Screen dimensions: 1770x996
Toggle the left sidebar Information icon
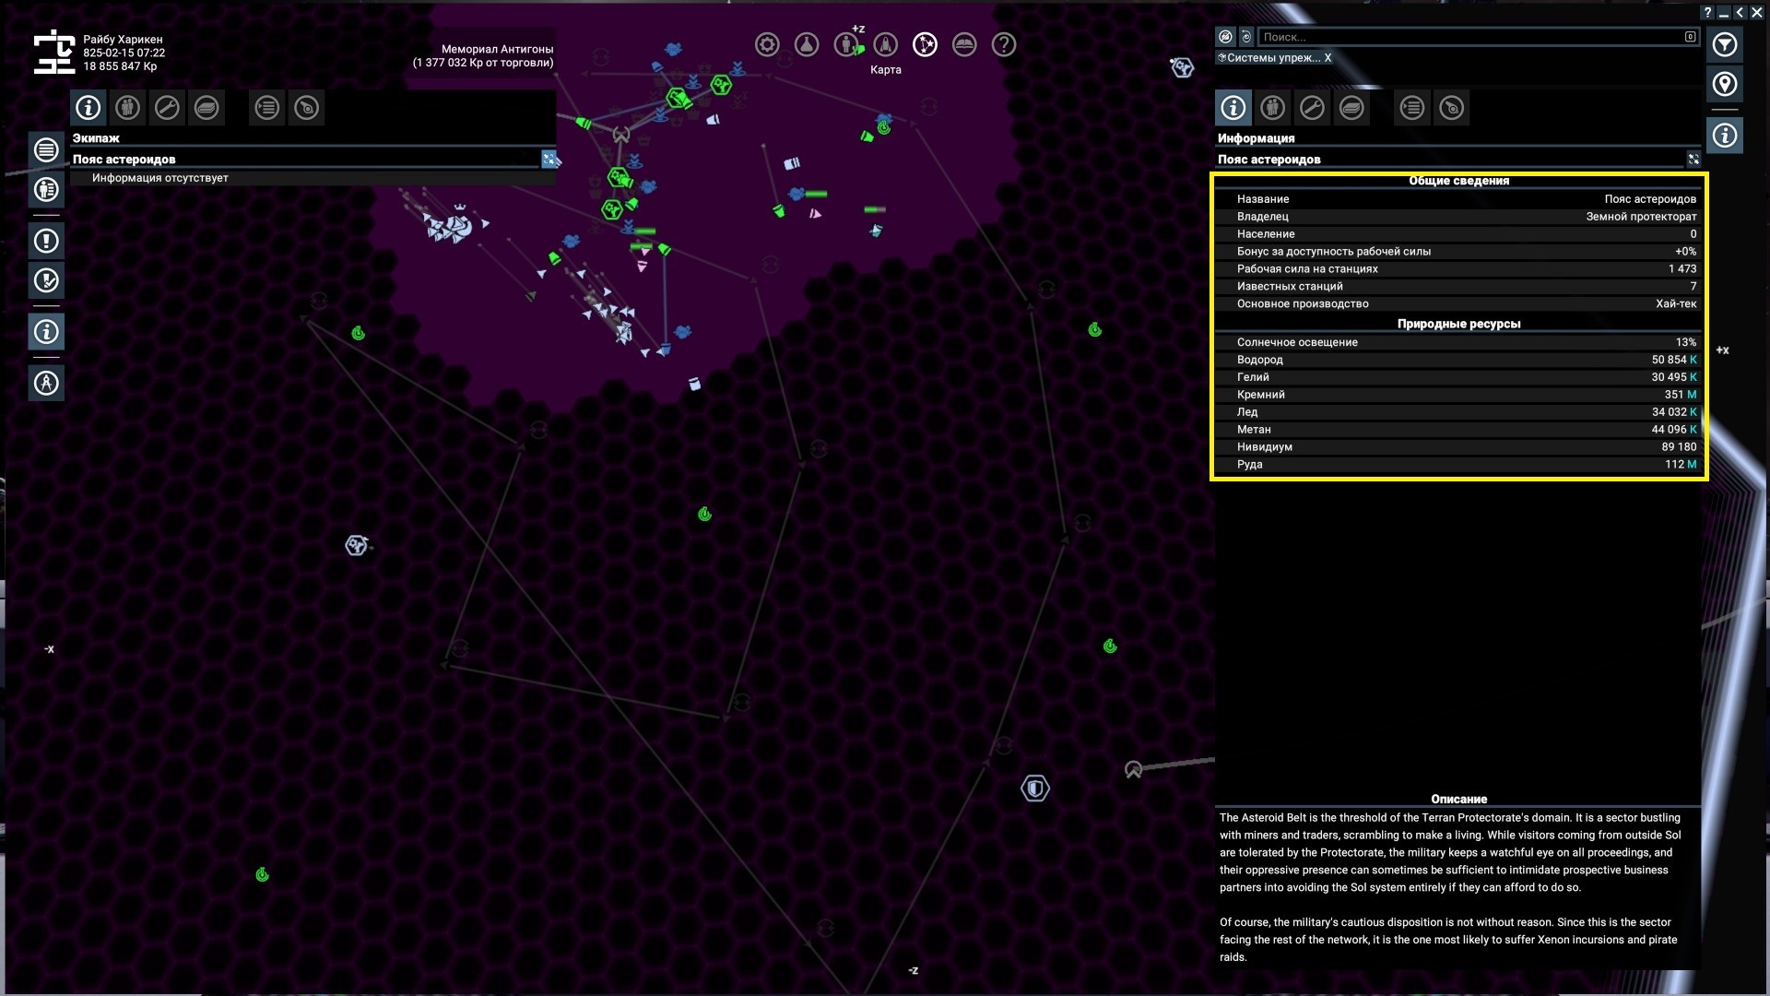(46, 331)
